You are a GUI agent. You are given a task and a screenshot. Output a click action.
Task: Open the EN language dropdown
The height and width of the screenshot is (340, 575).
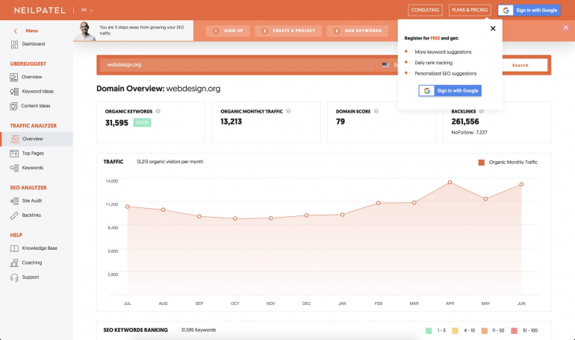87,10
